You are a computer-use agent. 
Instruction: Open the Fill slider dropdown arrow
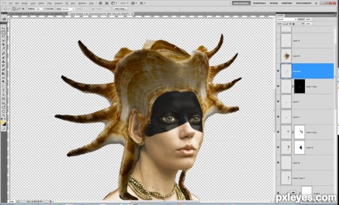coord(312,24)
